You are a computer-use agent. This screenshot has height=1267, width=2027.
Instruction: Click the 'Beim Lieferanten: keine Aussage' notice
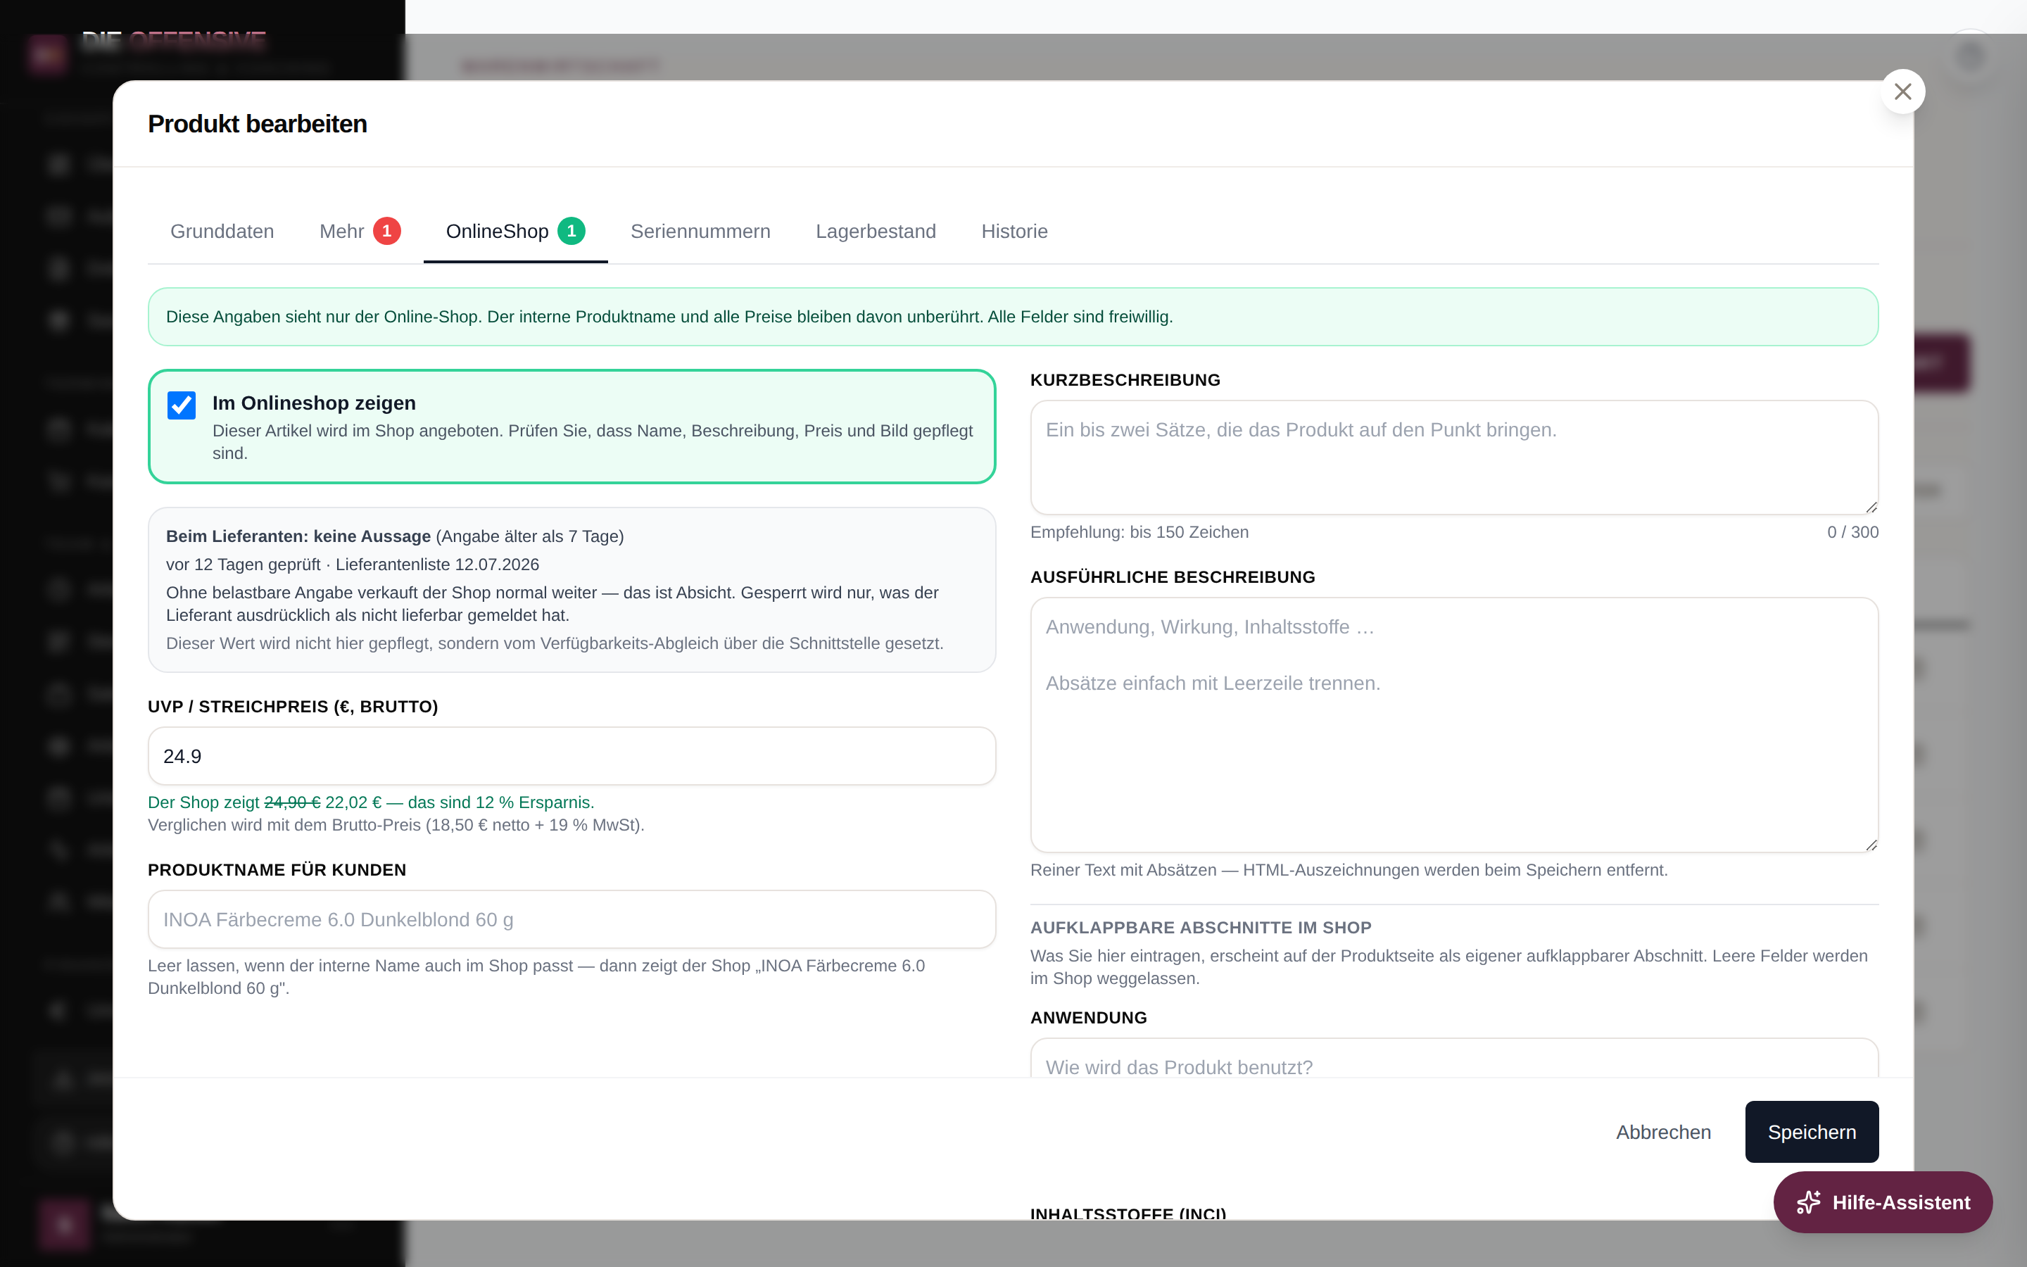point(572,590)
